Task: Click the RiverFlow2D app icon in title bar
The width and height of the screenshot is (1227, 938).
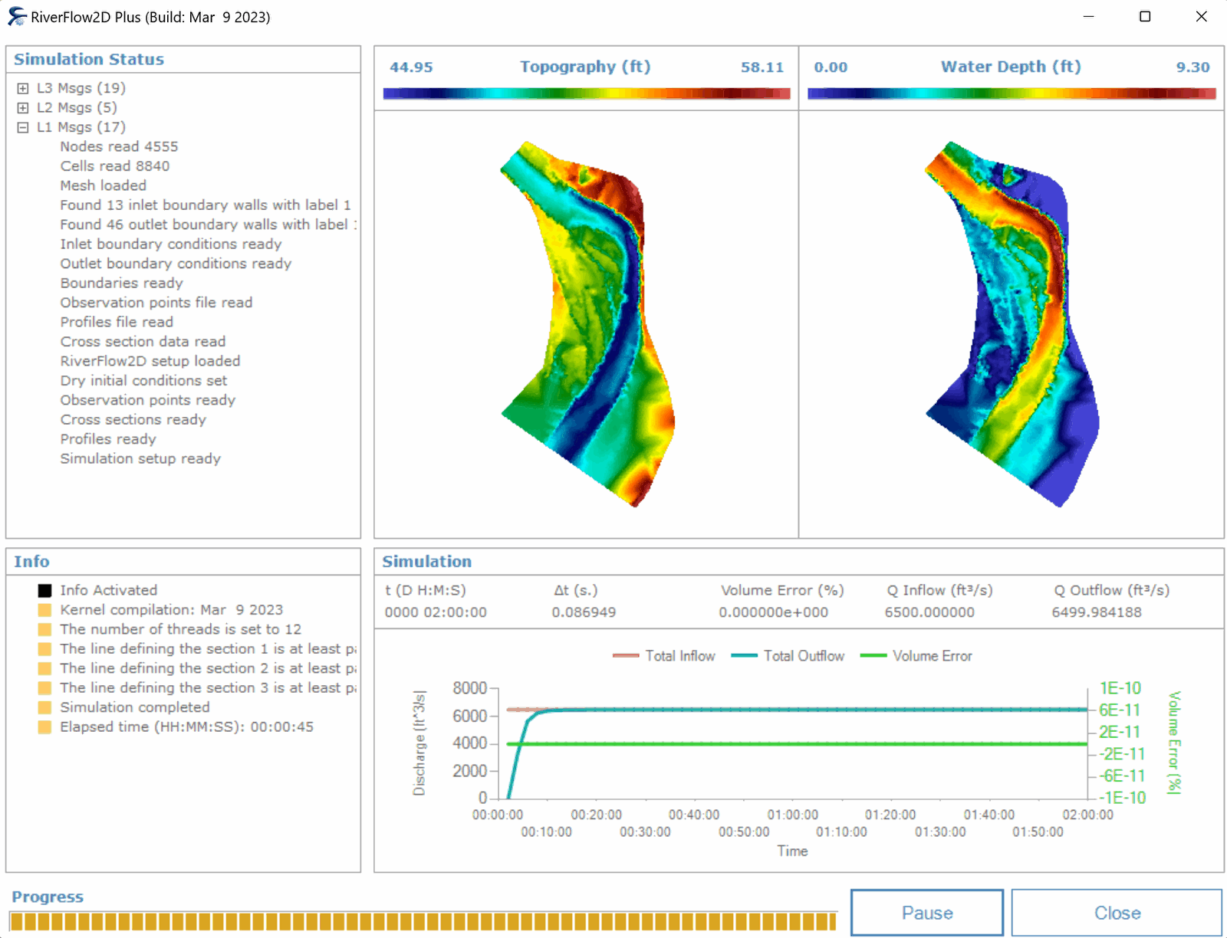Action: tap(17, 17)
